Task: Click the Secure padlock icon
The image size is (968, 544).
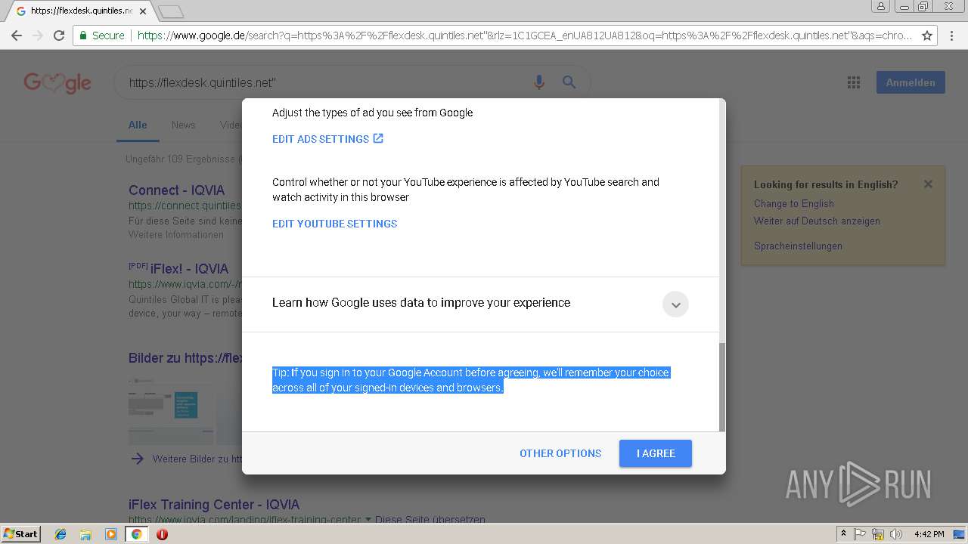Action: point(83,36)
